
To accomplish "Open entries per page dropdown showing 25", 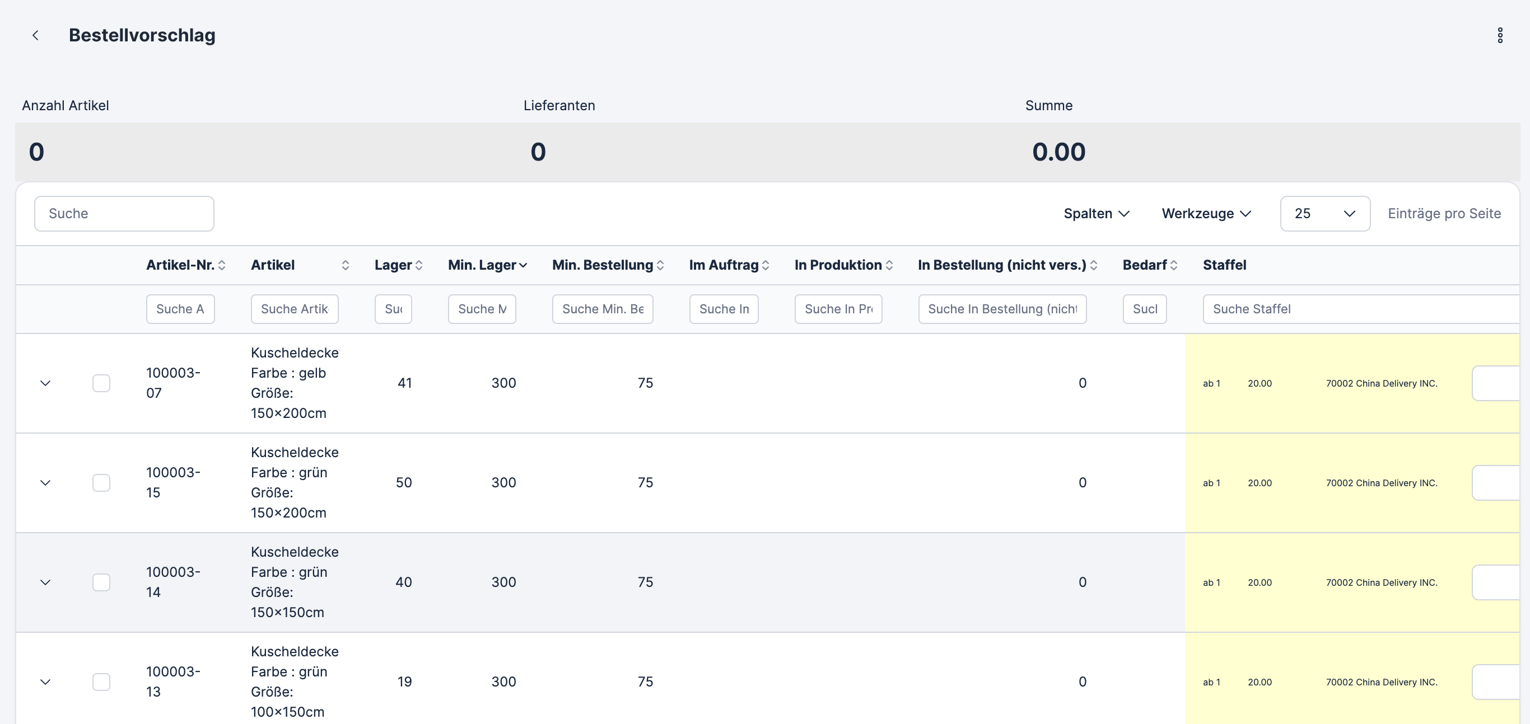I will 1324,214.
